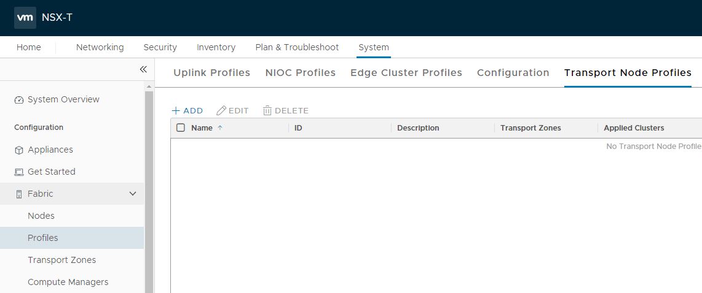
Task: Open Transport Zones under Fabric
Action: [x=62, y=260]
